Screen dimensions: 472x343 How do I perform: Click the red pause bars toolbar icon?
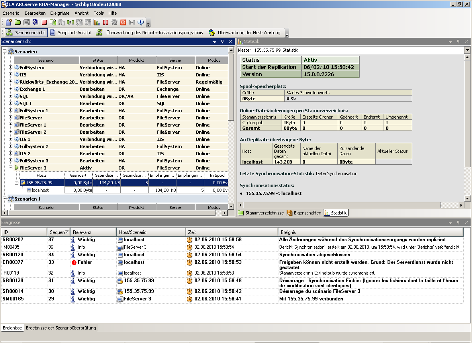[x=106, y=22]
